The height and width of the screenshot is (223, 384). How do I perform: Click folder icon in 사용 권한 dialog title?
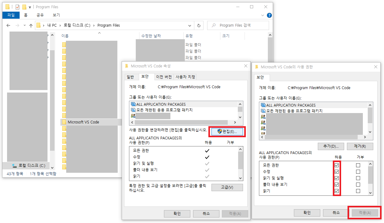[257, 67]
